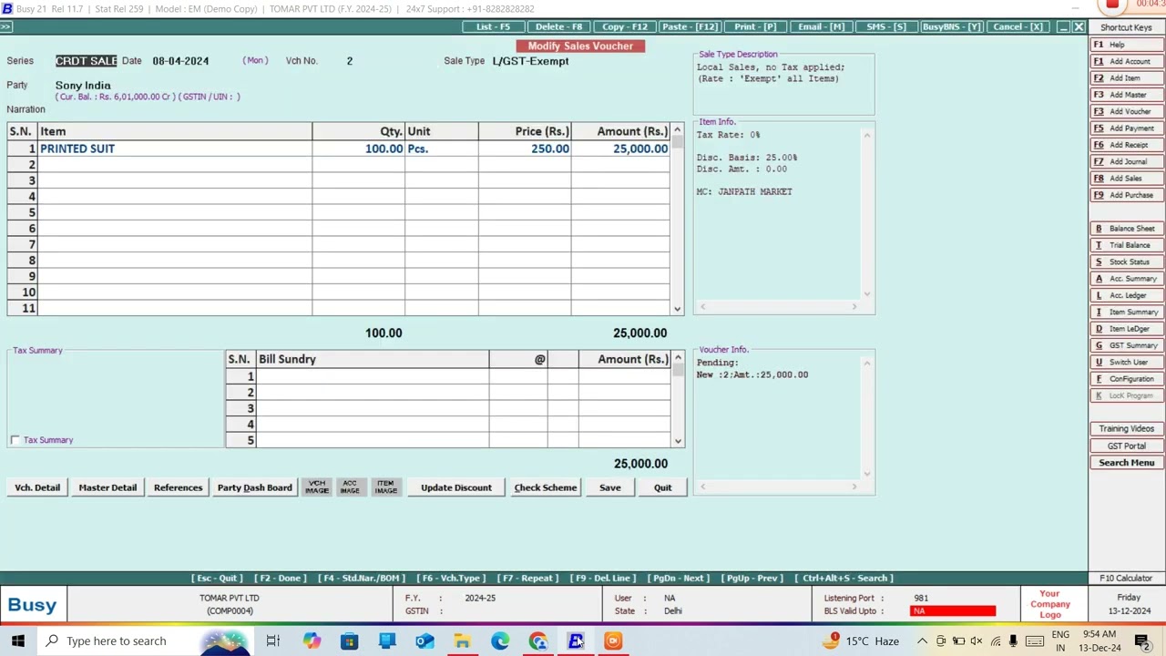Switch to Busy app in the taskbar
This screenshot has width=1166, height=656.
coord(576,641)
